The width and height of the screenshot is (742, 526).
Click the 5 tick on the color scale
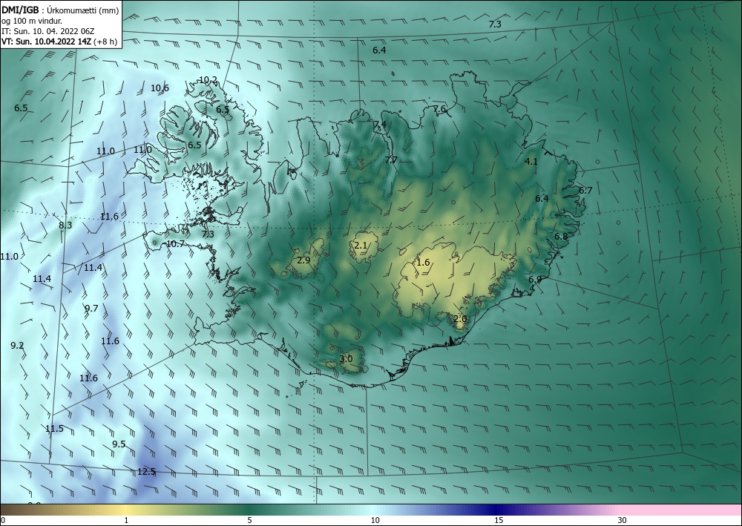click(249, 521)
